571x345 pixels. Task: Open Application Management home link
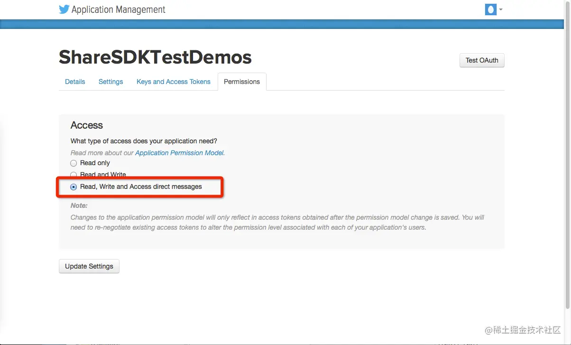[x=119, y=9]
